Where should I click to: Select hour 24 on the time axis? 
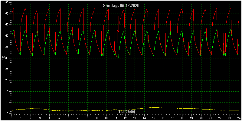(239, 118)
